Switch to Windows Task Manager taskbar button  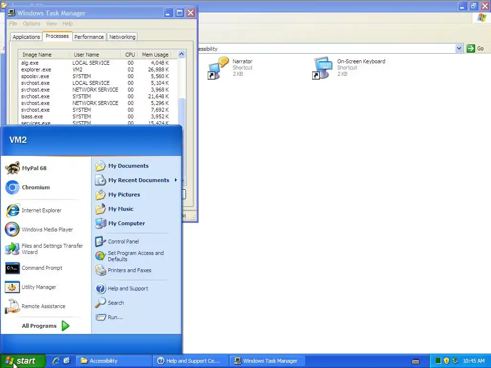[x=267, y=361]
